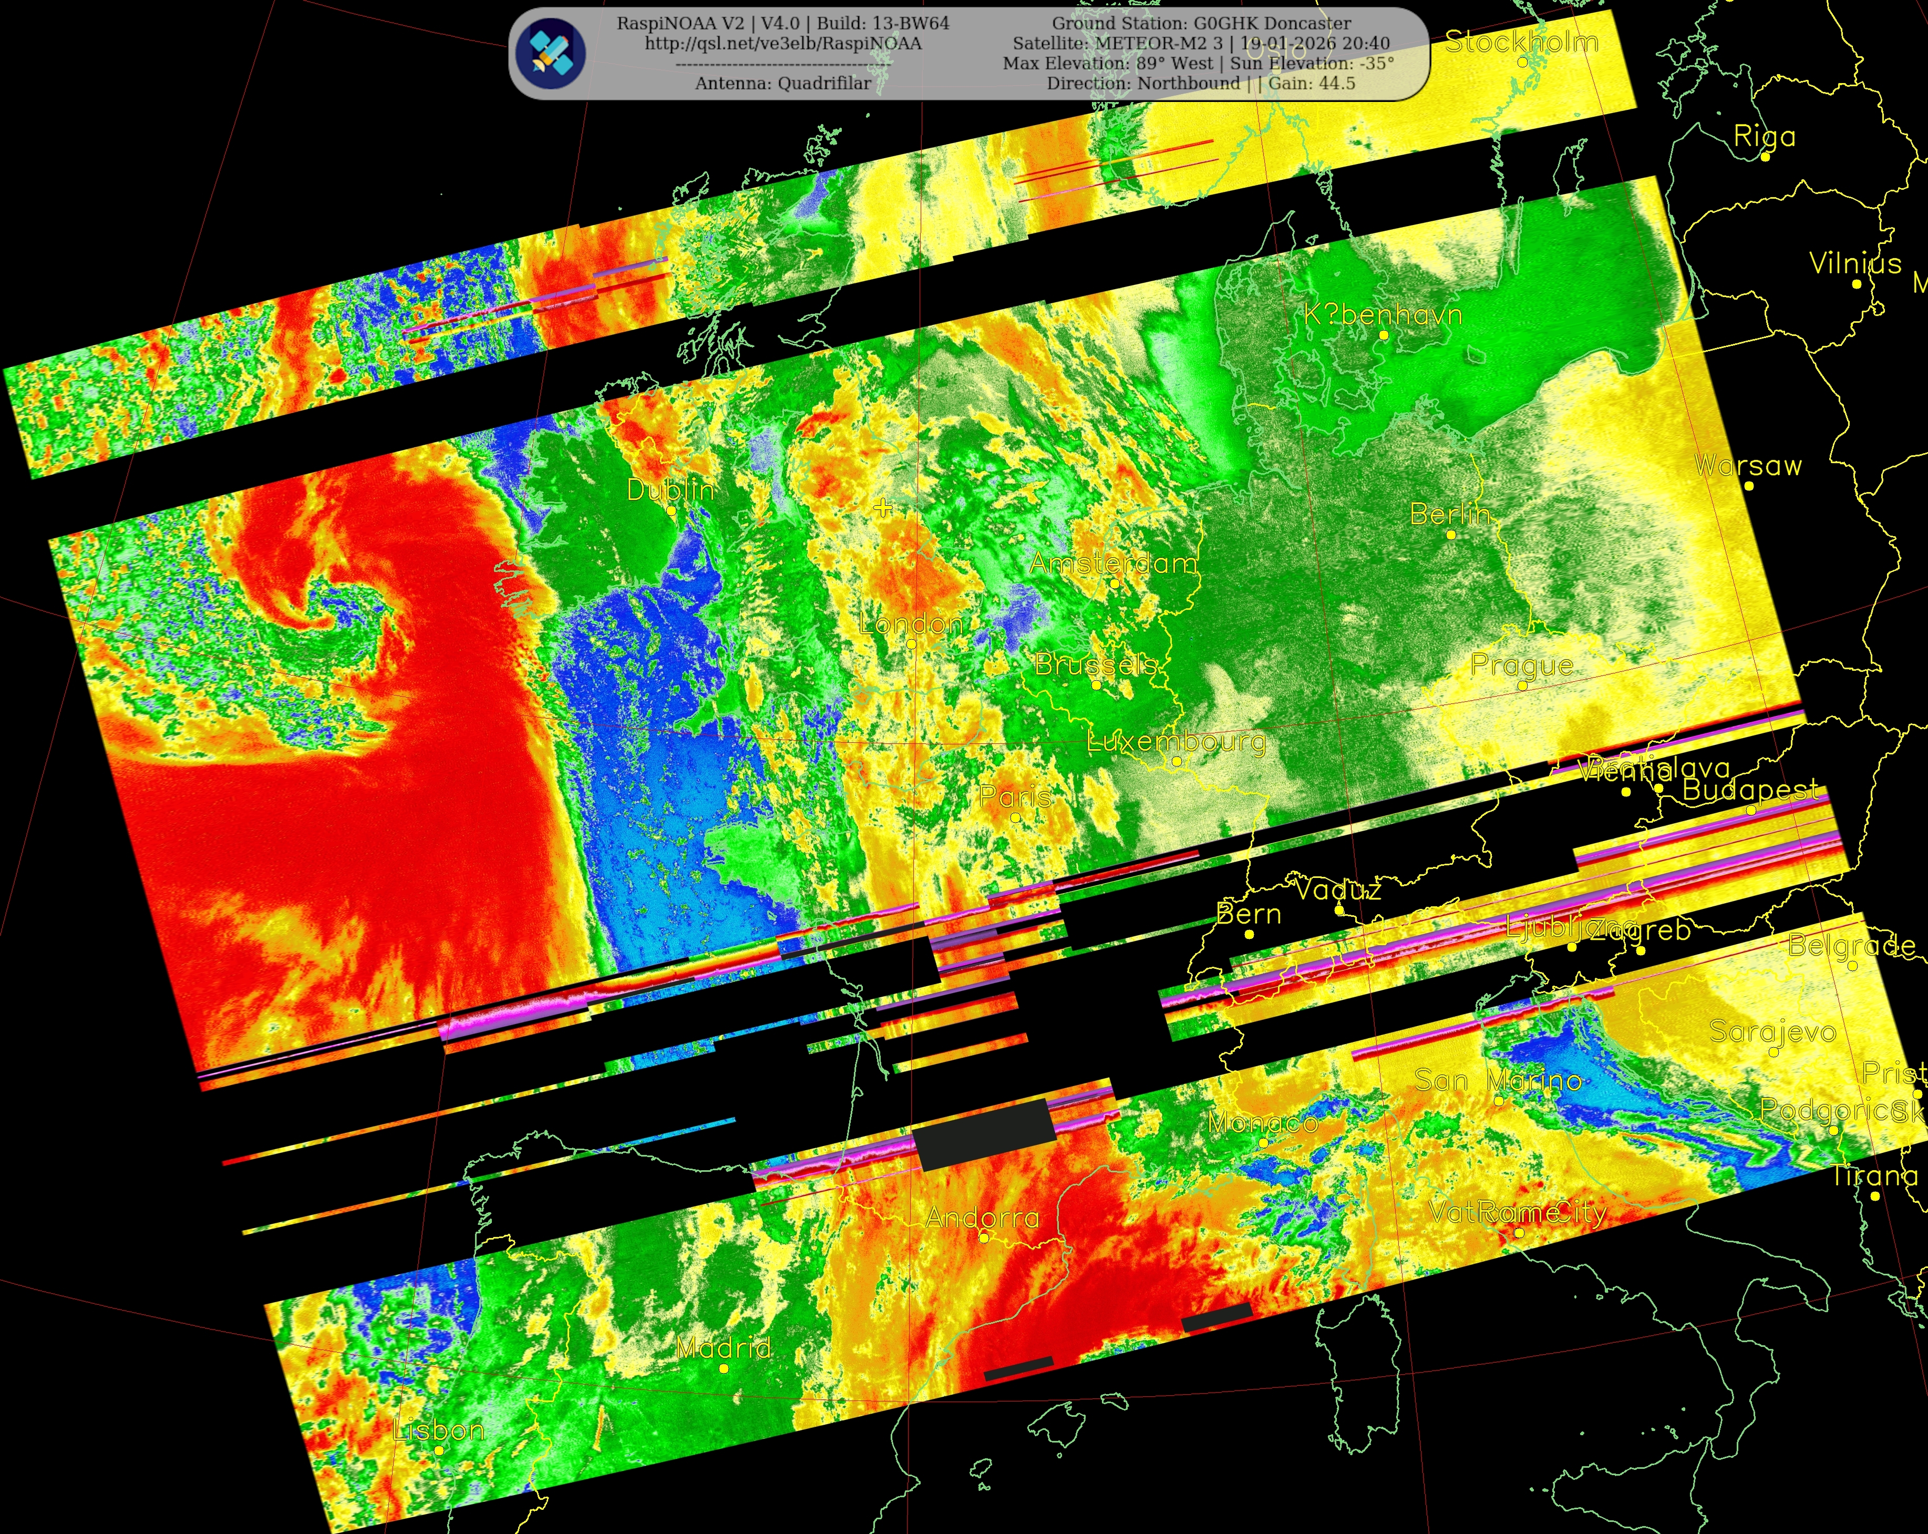Open the qsl.net RaspiNOAA URL link
This screenshot has width=1928, height=1534.
coord(782,44)
